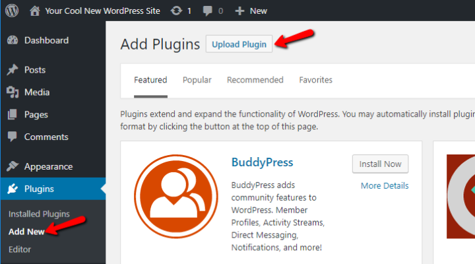The height and width of the screenshot is (264, 475).
Task: Open Installed Plugins submenu
Action: click(x=39, y=214)
